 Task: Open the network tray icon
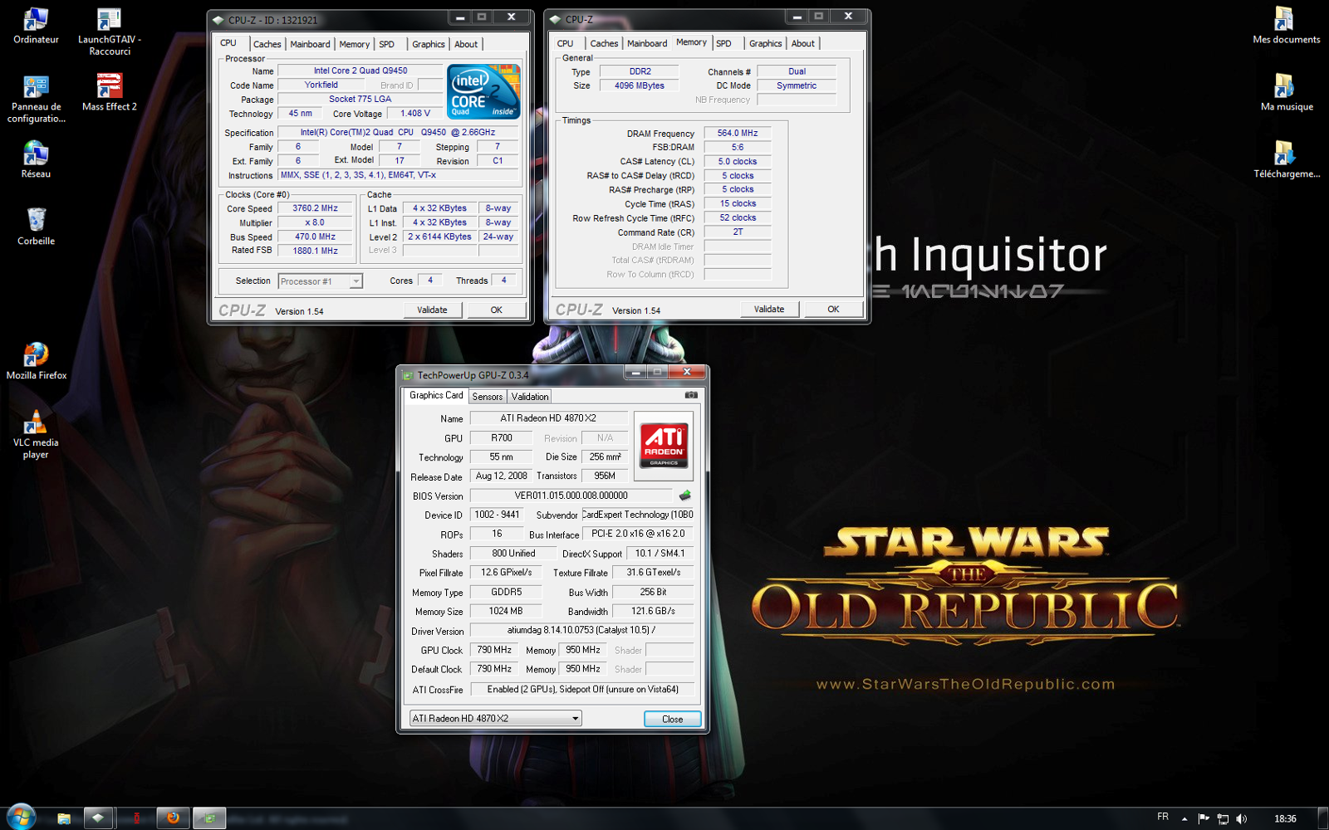tap(1223, 818)
